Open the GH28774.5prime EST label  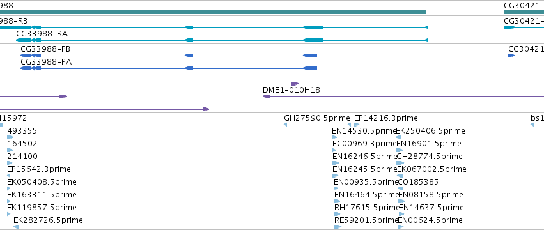[x=430, y=157]
